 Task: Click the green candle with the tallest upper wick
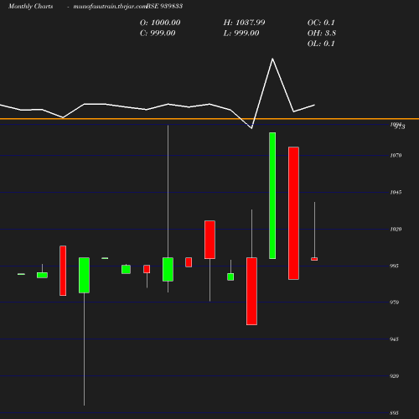click(x=168, y=269)
